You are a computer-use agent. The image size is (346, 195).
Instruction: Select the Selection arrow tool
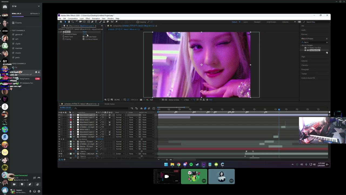pos(65,22)
